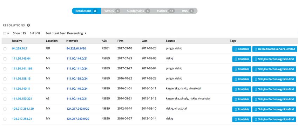Click the Location column header
Image resolution: width=298 pixels, height=130 pixels.
(x=52, y=41)
